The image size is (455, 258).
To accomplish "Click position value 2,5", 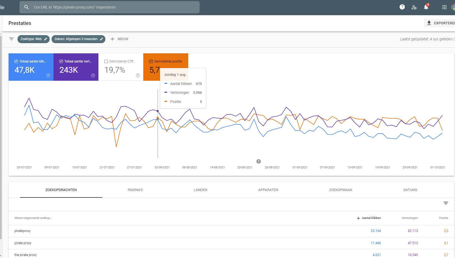I will tap(446, 231).
